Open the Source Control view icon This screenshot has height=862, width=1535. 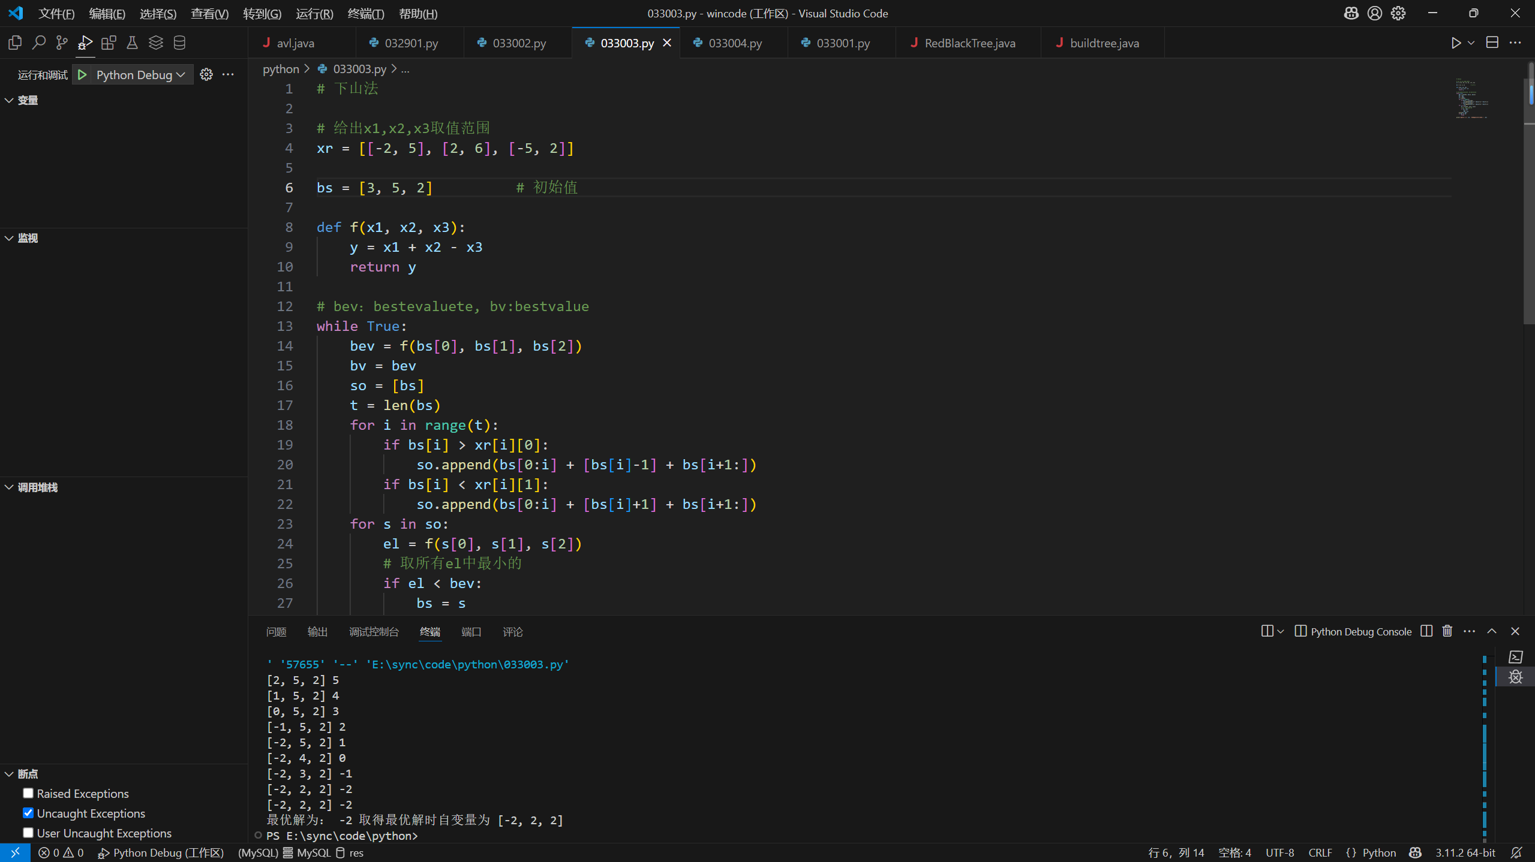[62, 43]
